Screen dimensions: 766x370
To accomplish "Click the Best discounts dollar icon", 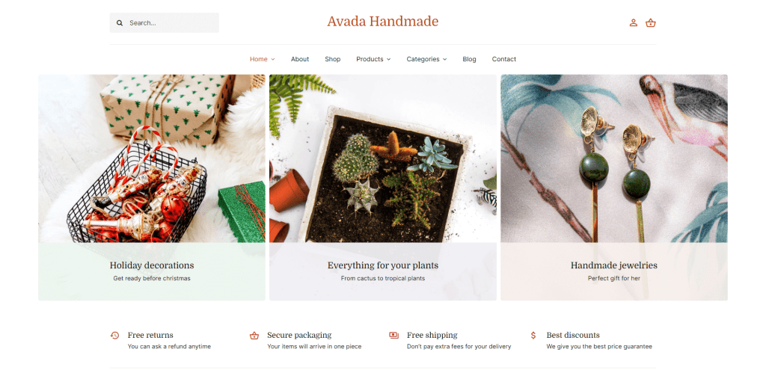I will 533,336.
